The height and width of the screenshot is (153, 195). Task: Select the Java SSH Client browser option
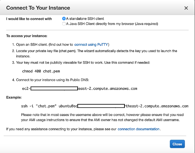pos(64,24)
